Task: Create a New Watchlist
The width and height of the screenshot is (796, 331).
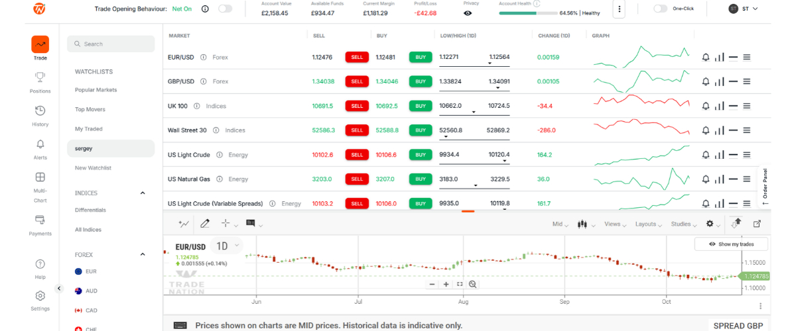Action: click(x=93, y=168)
